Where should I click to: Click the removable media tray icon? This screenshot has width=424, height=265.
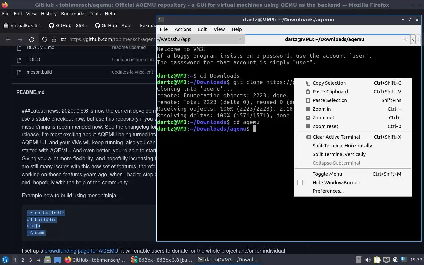[359, 260]
